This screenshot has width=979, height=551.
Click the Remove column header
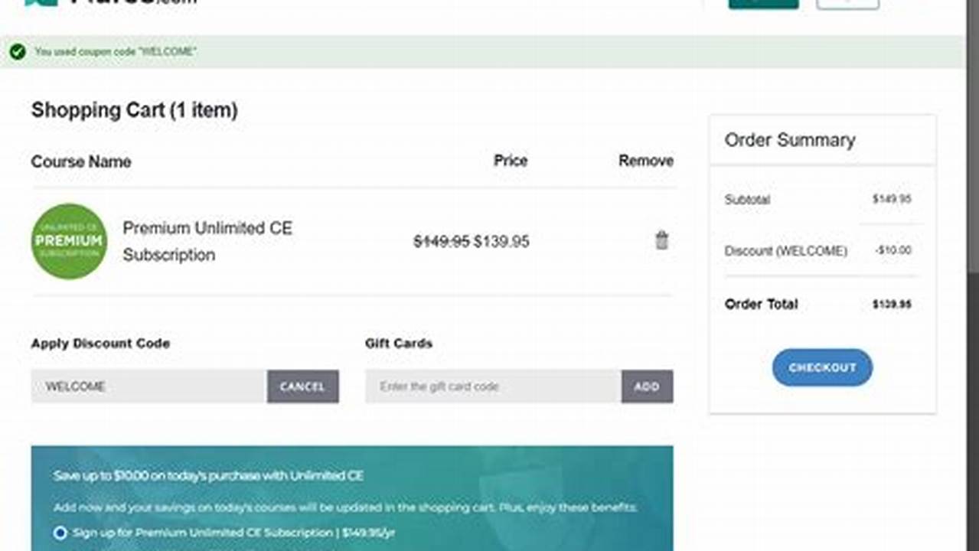(645, 161)
